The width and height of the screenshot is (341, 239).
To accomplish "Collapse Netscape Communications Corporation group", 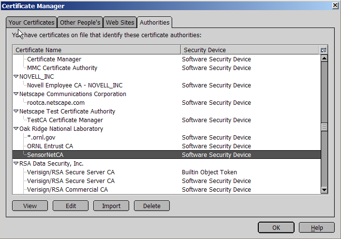I will point(16,94).
